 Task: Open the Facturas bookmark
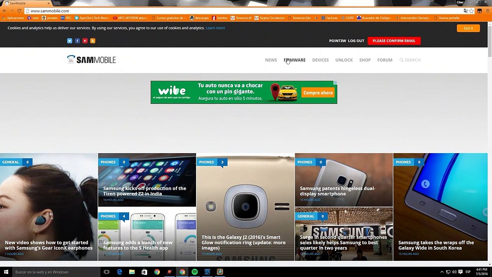[329, 18]
